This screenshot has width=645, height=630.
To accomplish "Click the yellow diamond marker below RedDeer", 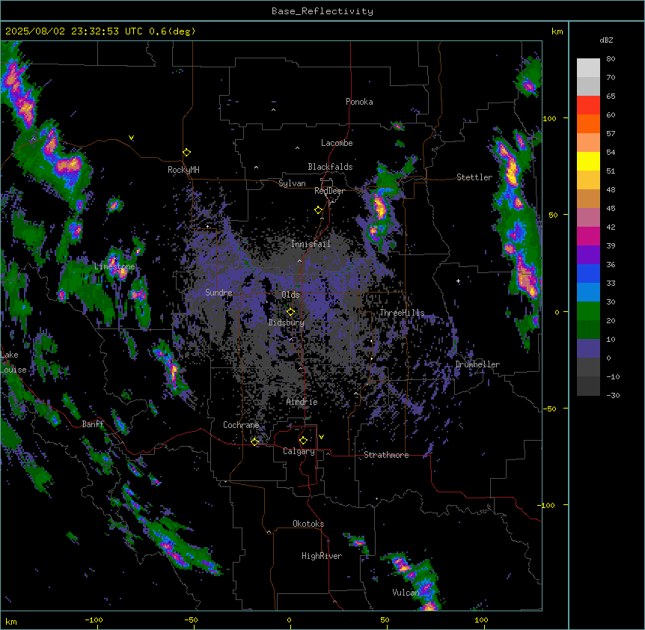I will pyautogui.click(x=319, y=210).
